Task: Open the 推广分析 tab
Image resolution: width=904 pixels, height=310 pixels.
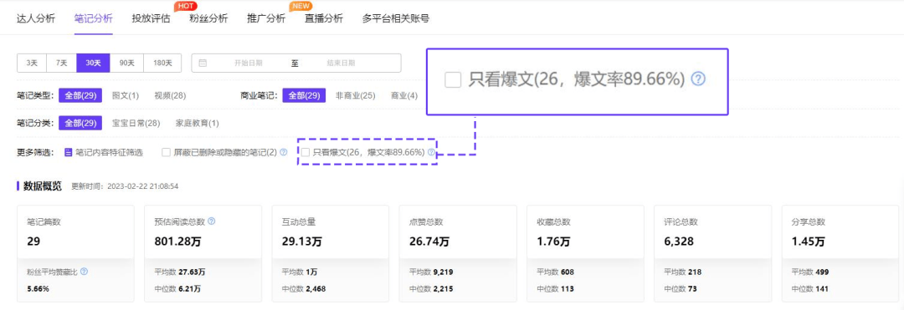Action: tap(266, 18)
